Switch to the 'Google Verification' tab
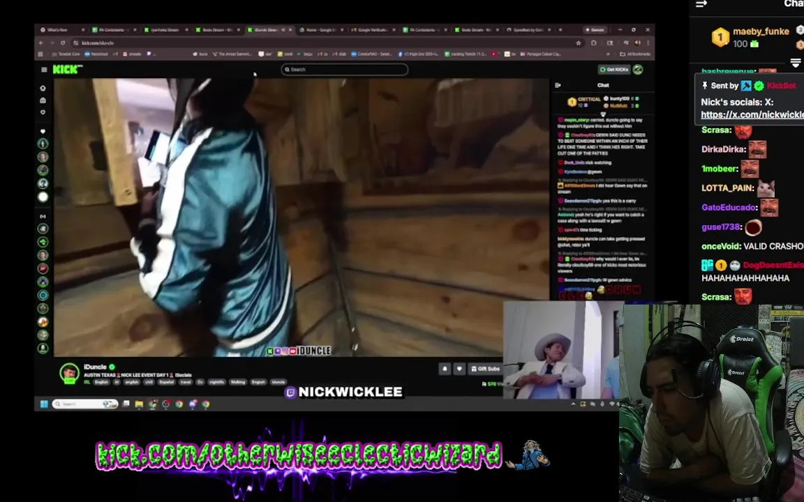Screen dimensions: 804x502 coord(373,30)
